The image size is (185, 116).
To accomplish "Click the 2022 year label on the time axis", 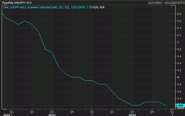I will [7, 115].
